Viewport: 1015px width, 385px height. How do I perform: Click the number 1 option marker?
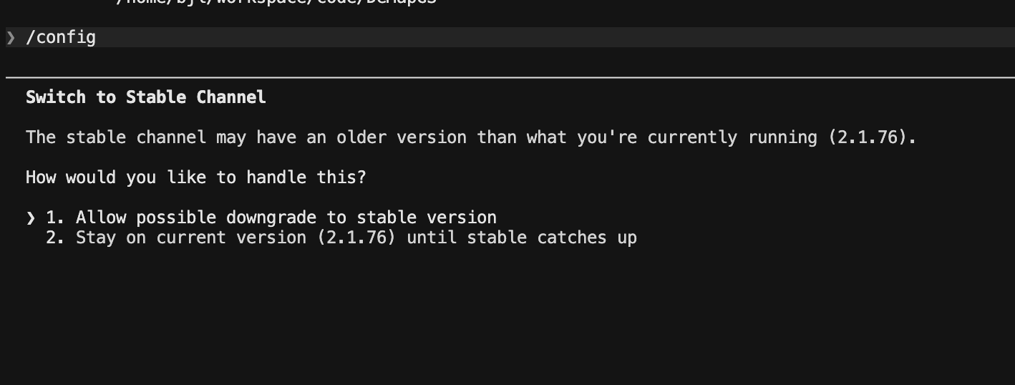[x=55, y=218]
